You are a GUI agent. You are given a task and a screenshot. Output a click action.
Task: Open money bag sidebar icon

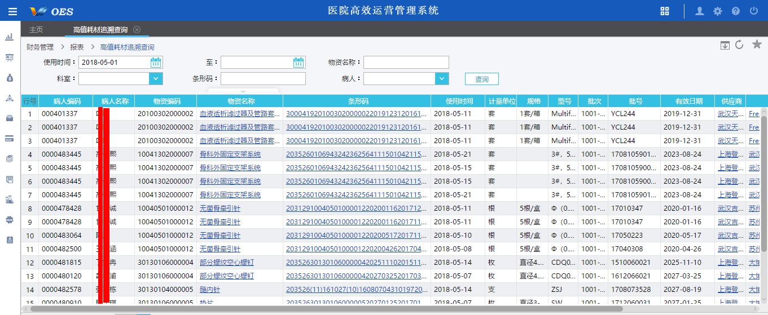(9, 77)
